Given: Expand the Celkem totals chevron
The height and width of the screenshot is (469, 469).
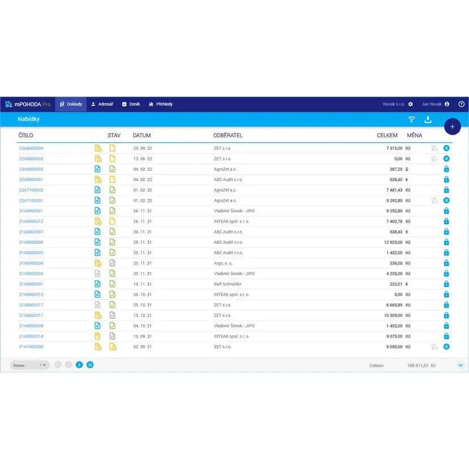Looking at the screenshot, I should pos(460,366).
